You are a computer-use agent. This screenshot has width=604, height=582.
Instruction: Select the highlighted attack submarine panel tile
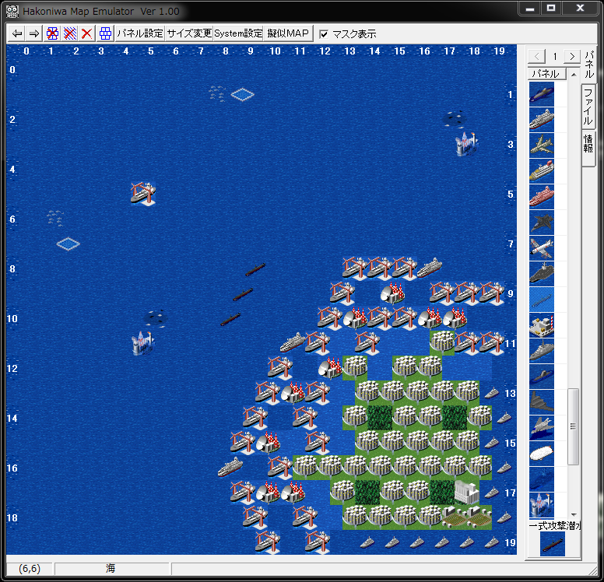tap(542, 300)
